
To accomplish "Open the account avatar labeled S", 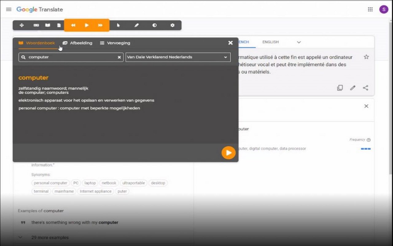I will pyautogui.click(x=384, y=10).
